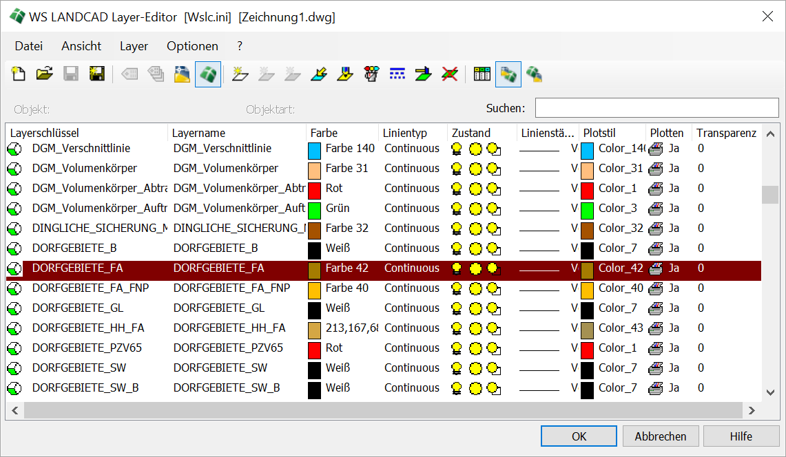
Task: Click the blue dashed linetype icon
Action: click(x=397, y=74)
